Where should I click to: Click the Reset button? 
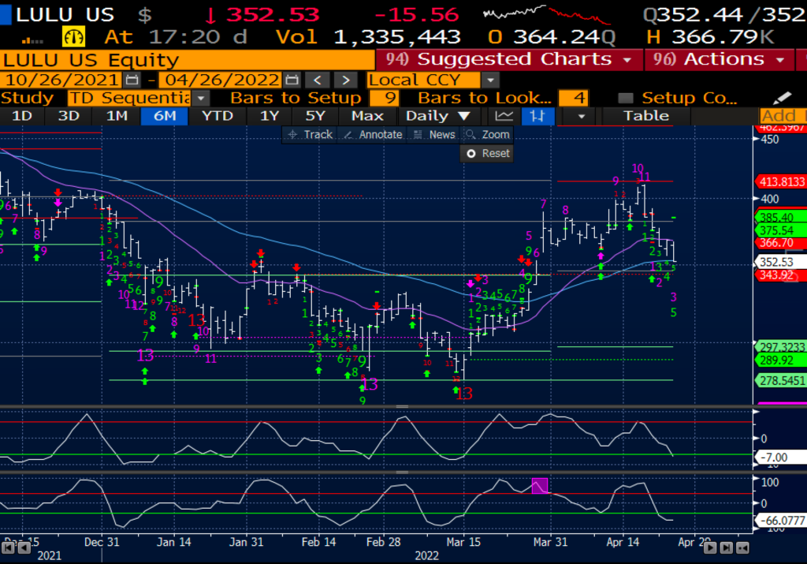pos(487,154)
